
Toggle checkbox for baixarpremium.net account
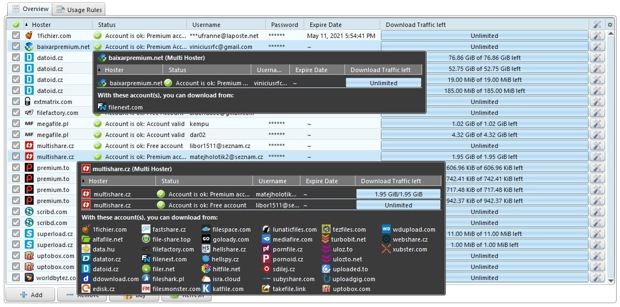pos(16,47)
